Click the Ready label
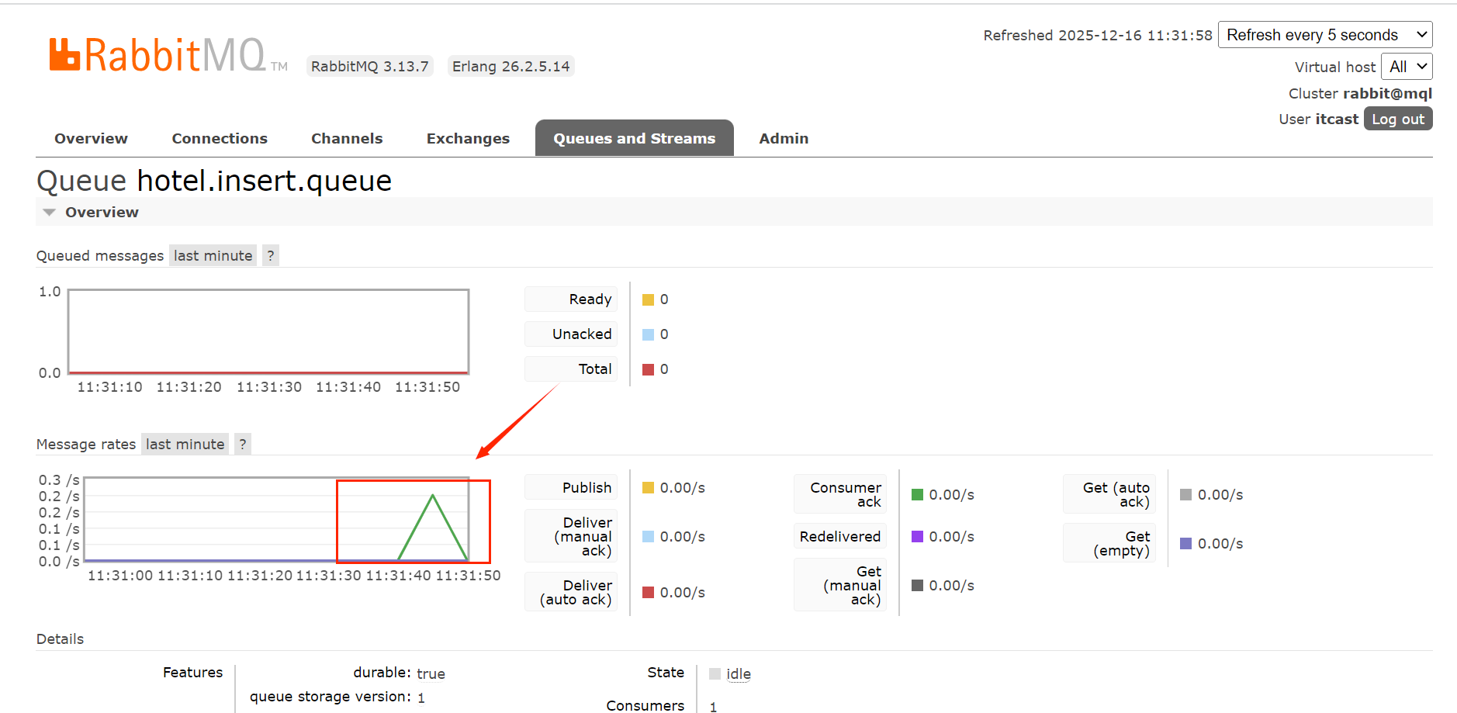 pos(572,299)
